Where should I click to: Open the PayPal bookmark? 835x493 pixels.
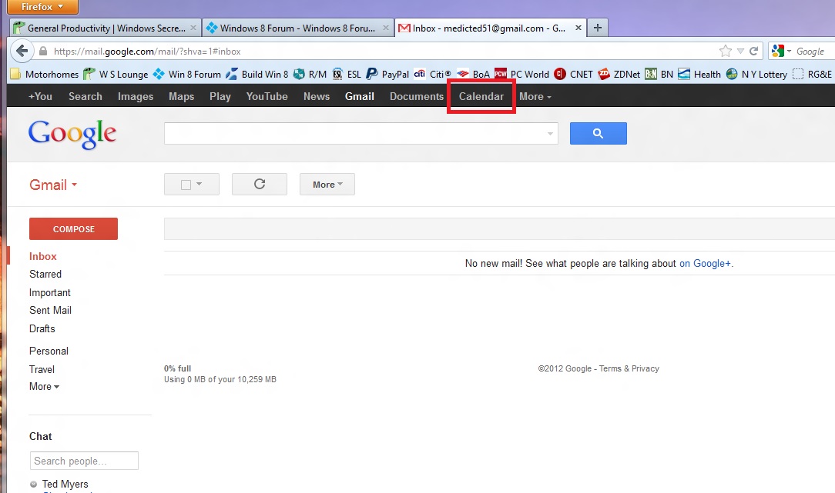[387, 75]
